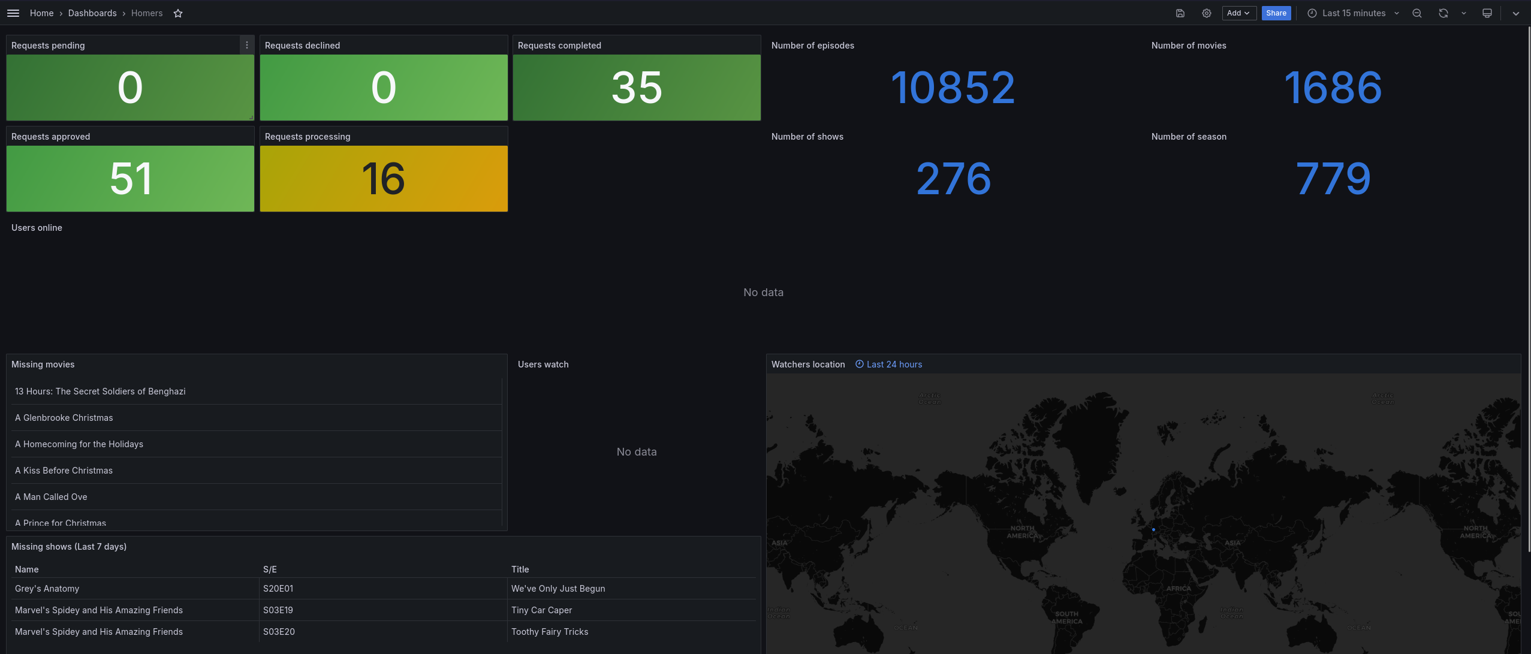Go to Home breadcrumb
1531x654 pixels.
tap(42, 13)
